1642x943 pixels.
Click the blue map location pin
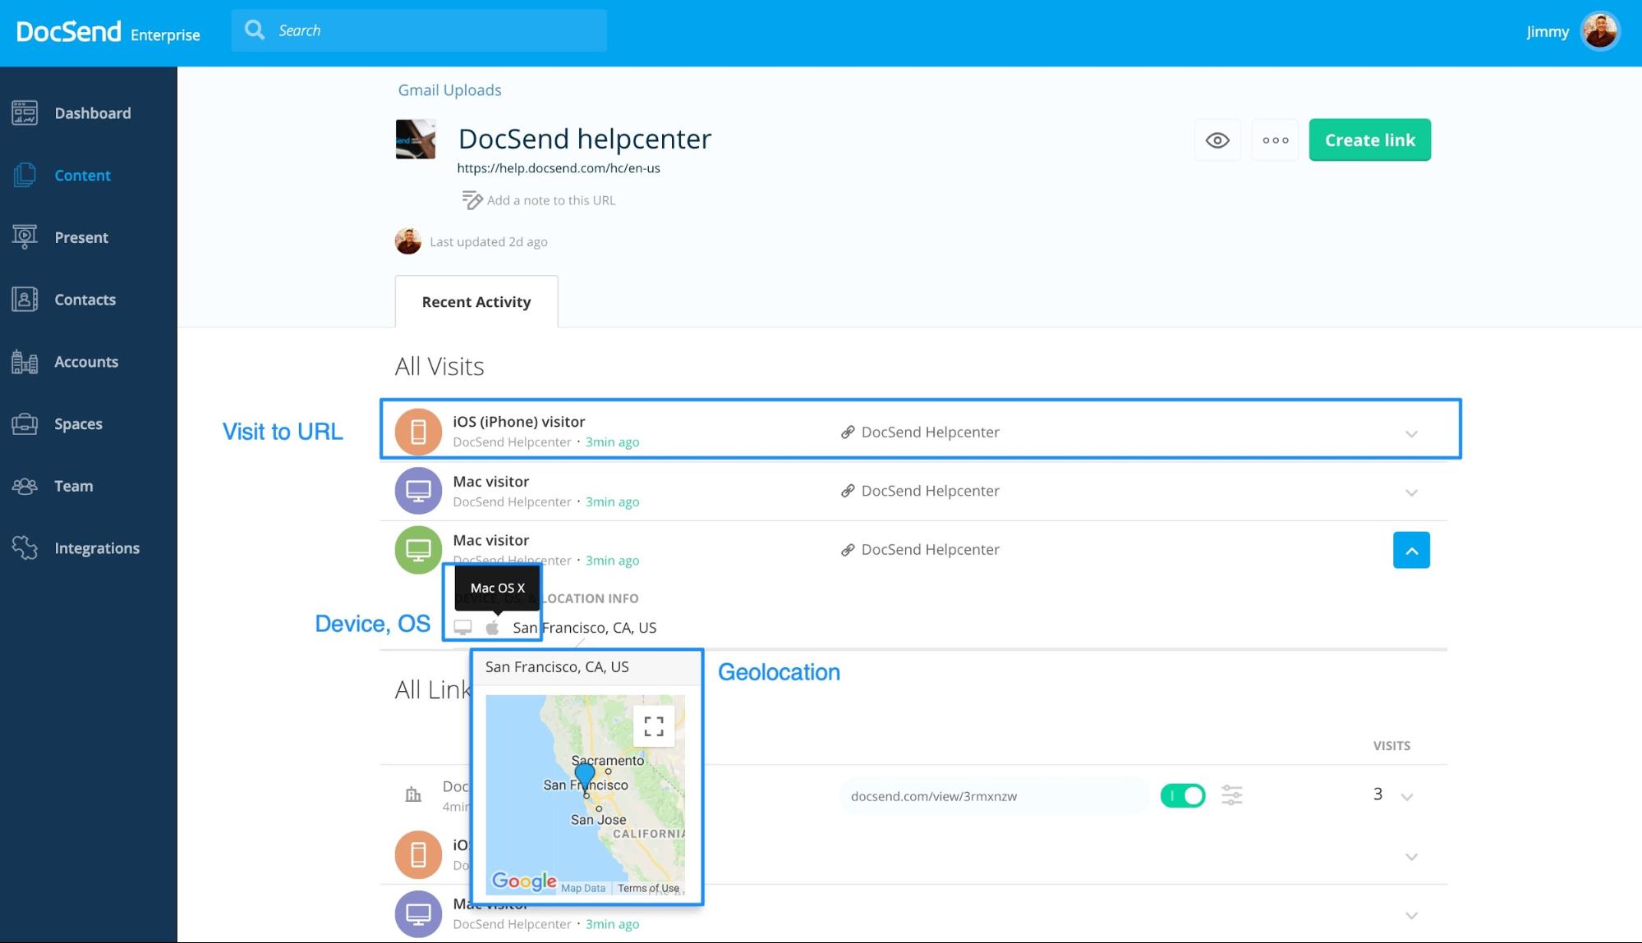[x=584, y=776]
